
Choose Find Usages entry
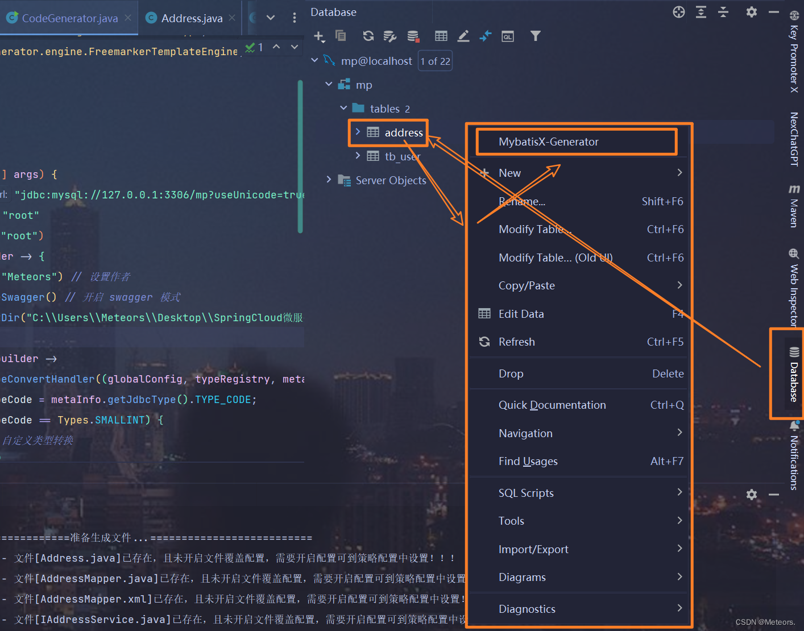pyautogui.click(x=577, y=461)
